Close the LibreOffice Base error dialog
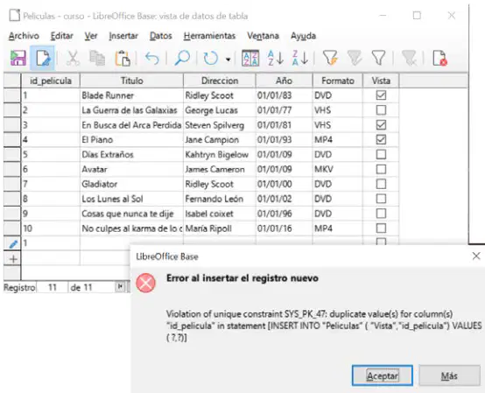The width and height of the screenshot is (485, 393). click(x=476, y=256)
